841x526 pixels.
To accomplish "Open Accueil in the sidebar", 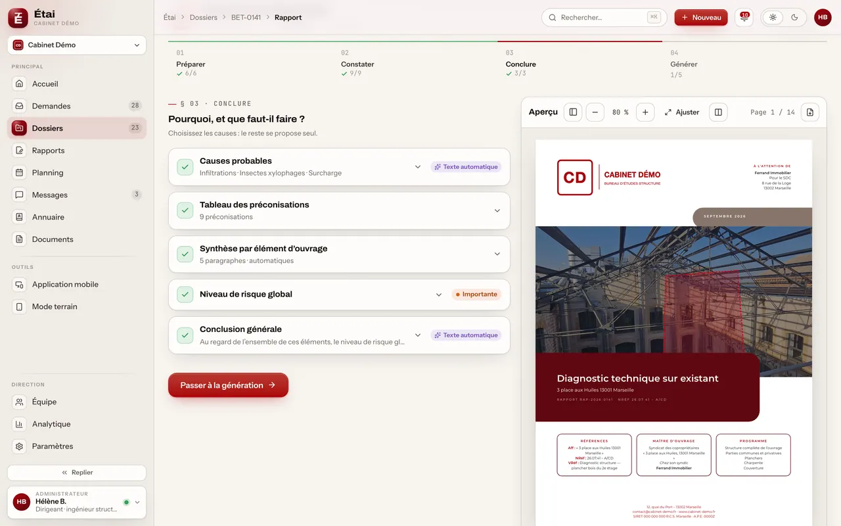I will point(77,84).
